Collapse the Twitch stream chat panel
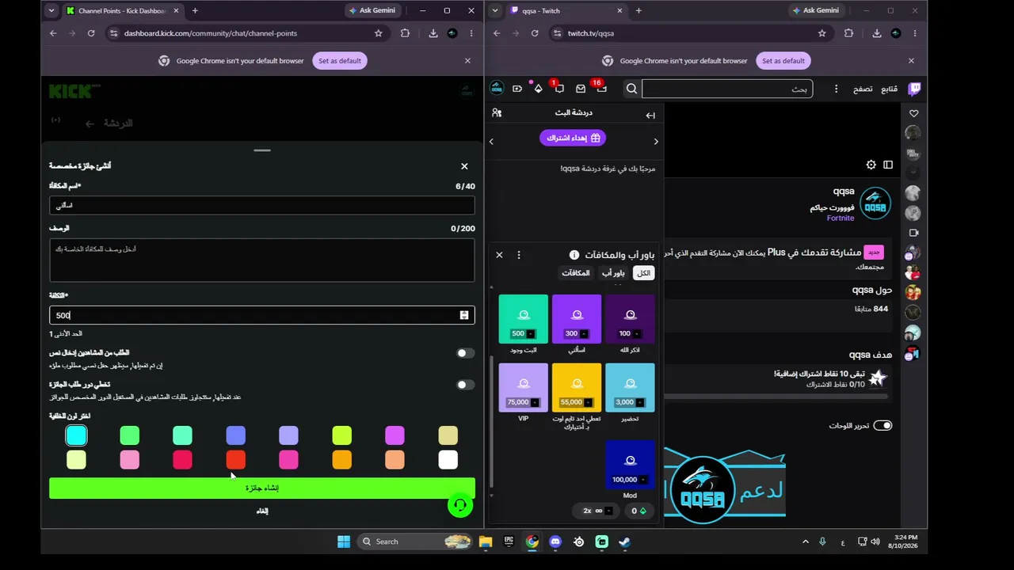 pos(650,116)
